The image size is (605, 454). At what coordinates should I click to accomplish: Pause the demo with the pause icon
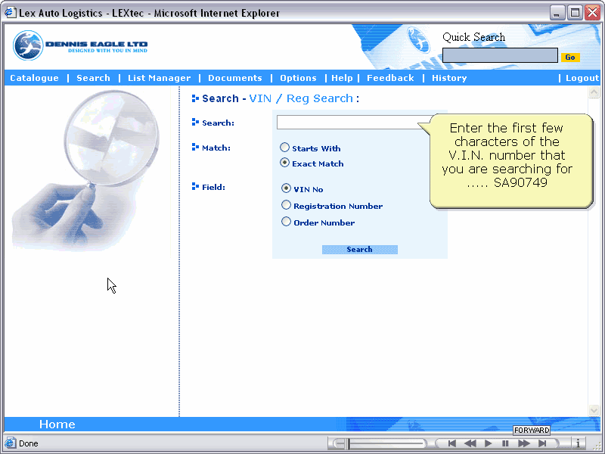[505, 443]
